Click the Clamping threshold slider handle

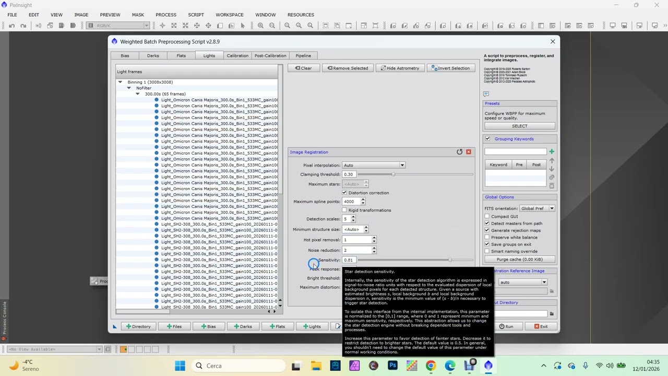tap(393, 174)
